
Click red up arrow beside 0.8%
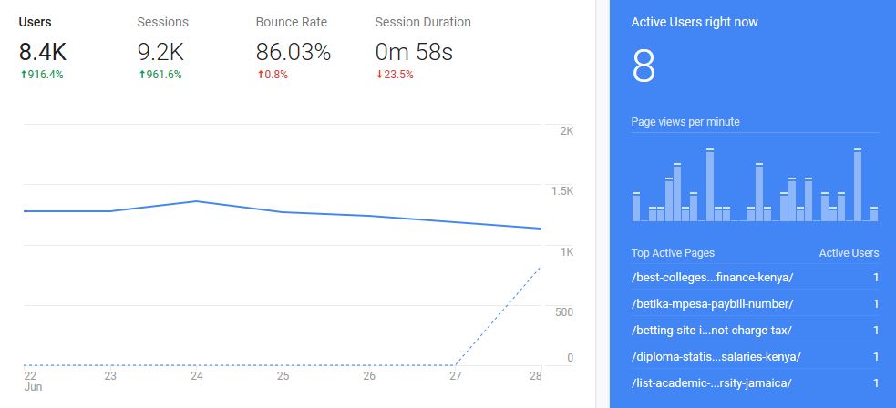(259, 75)
